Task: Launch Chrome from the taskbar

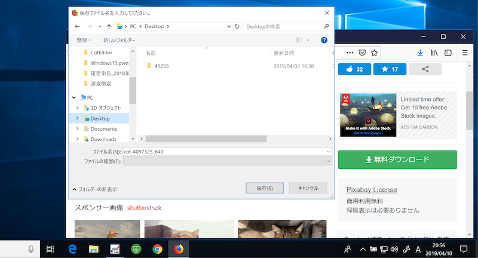Action: point(157,249)
